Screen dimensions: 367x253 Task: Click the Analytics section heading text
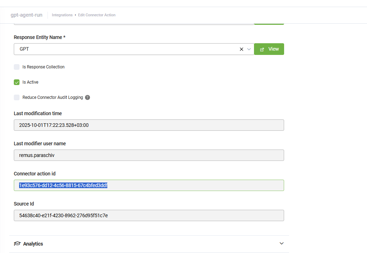tap(33, 244)
